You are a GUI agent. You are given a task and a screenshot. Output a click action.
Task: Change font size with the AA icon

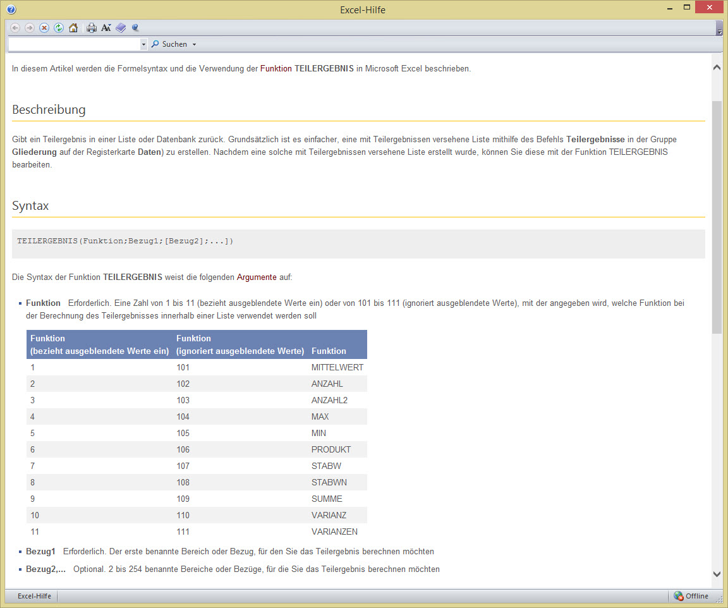coord(106,28)
